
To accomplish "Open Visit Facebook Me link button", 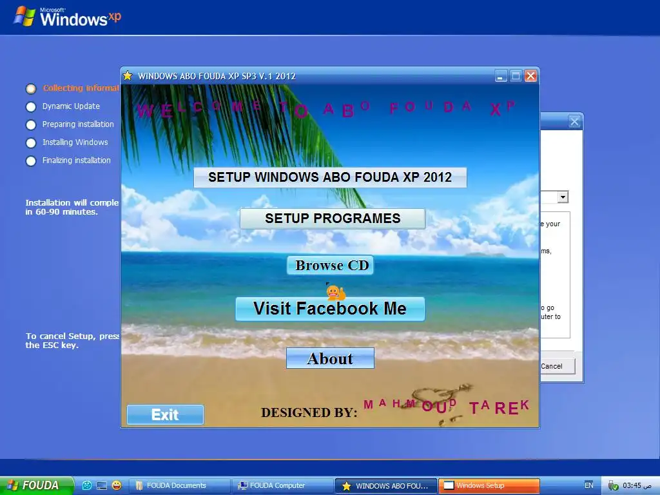I will tap(330, 309).
